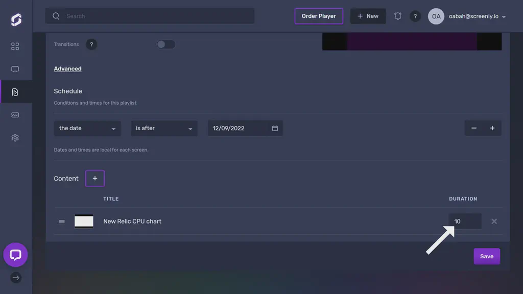Open notifications via the bell icon
The width and height of the screenshot is (523, 294).
pyautogui.click(x=397, y=16)
